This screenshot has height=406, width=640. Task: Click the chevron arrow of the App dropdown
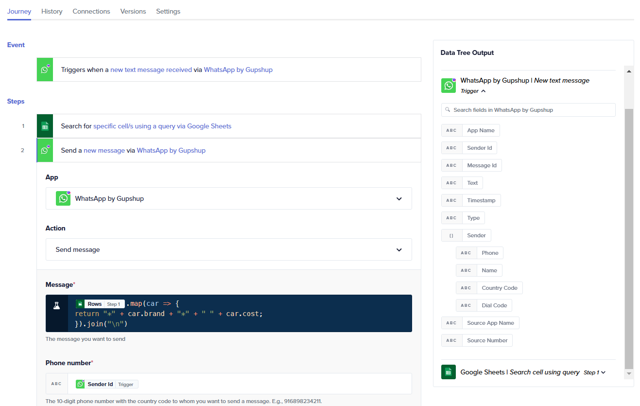(399, 199)
